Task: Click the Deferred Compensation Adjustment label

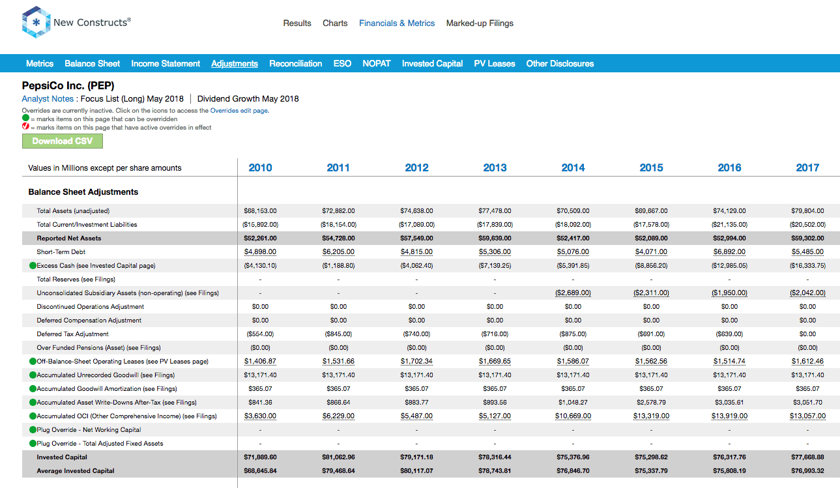Action: coord(89,321)
